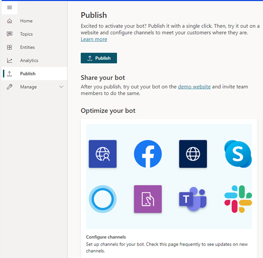Toggle the hamburger navigation menu

[10, 7]
